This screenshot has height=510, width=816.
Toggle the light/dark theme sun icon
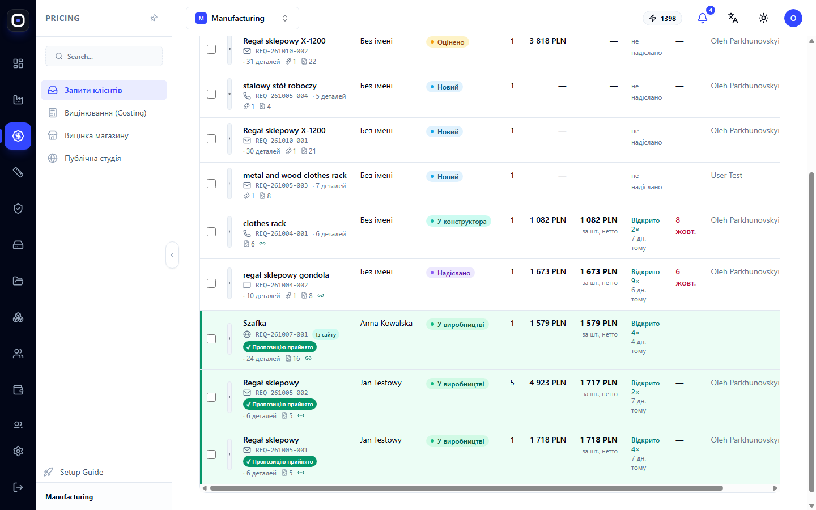764,18
